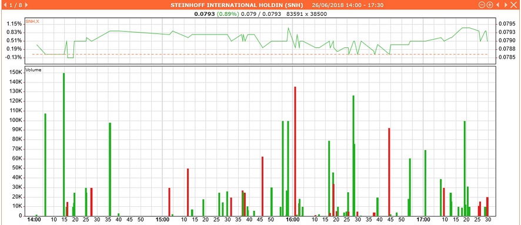Screen dimensions: 521x225
Task: Click the 80K volume axis label
Action: (x=16, y=139)
